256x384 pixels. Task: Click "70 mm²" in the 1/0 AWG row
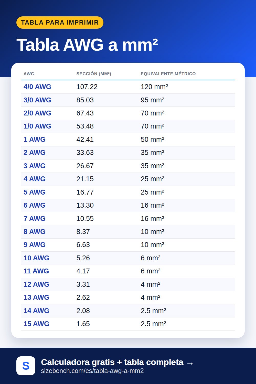click(x=152, y=126)
